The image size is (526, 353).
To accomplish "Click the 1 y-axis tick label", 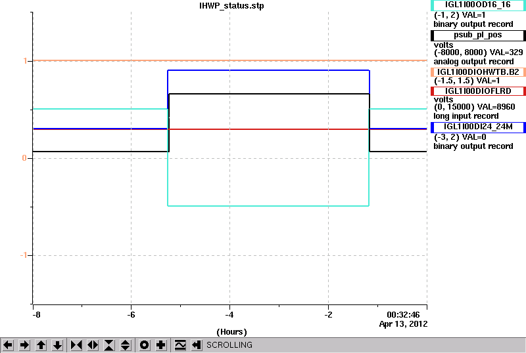I will click(x=25, y=61).
